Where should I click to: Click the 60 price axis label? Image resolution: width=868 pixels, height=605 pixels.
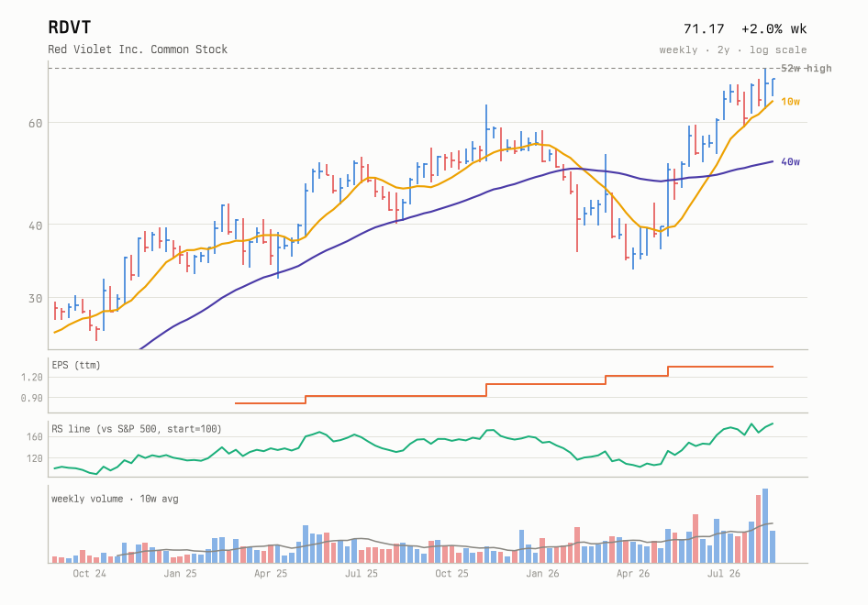[x=35, y=124]
